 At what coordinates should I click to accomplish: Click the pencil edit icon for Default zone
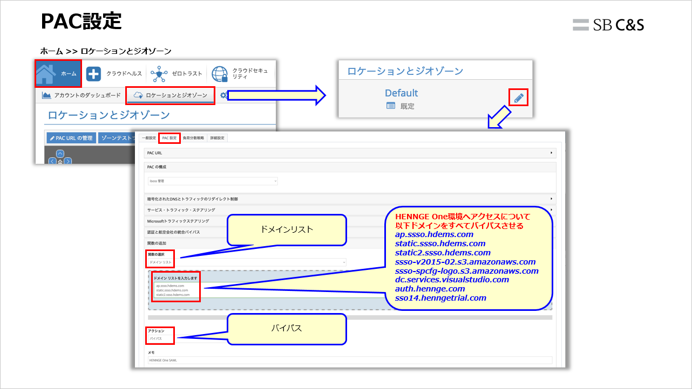pos(518,98)
